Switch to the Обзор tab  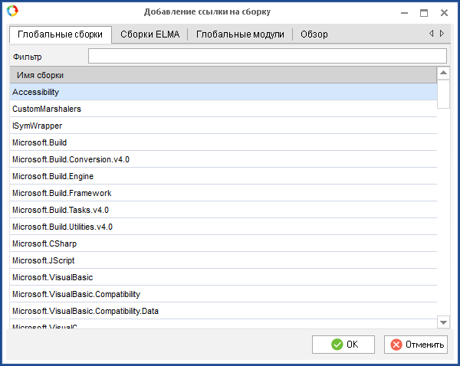point(314,34)
